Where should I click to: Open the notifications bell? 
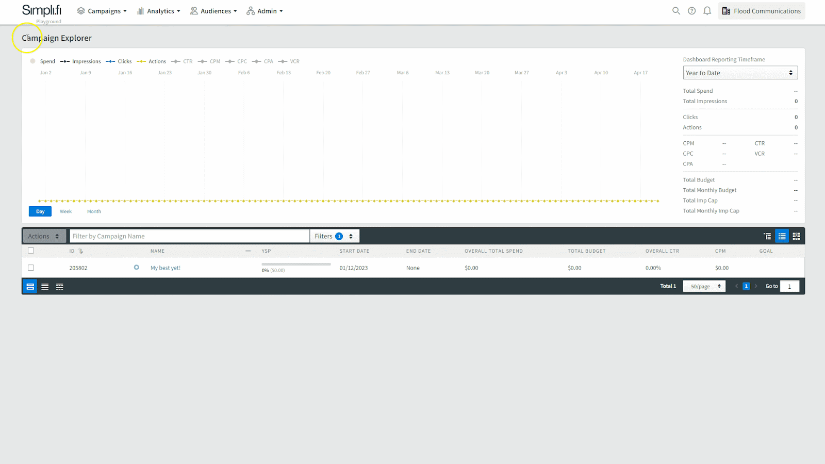click(x=707, y=11)
